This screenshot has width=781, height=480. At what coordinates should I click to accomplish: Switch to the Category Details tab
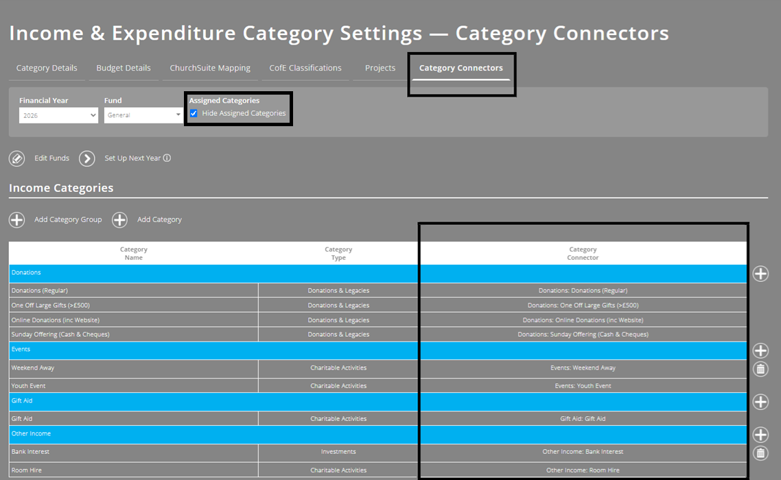coord(47,68)
